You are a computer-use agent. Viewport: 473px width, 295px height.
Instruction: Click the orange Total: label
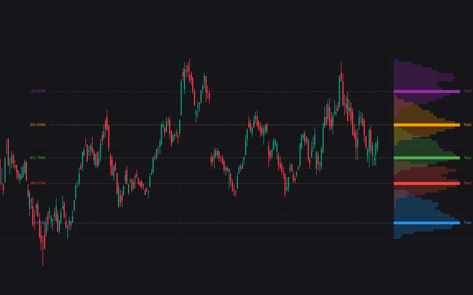click(x=468, y=125)
